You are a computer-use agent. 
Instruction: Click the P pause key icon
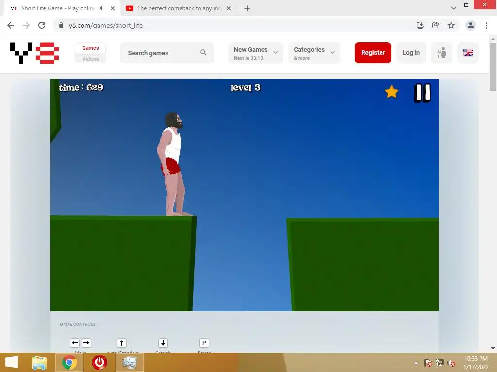click(204, 343)
